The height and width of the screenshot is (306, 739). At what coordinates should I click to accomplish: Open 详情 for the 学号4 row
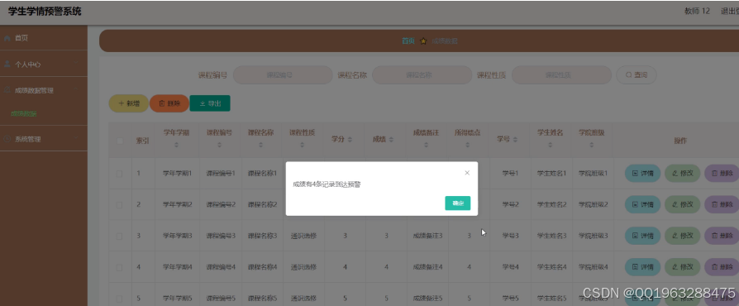642,267
